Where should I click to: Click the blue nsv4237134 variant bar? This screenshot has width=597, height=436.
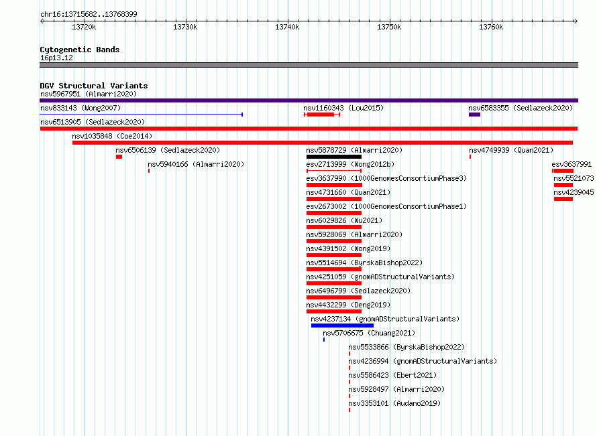(x=342, y=325)
